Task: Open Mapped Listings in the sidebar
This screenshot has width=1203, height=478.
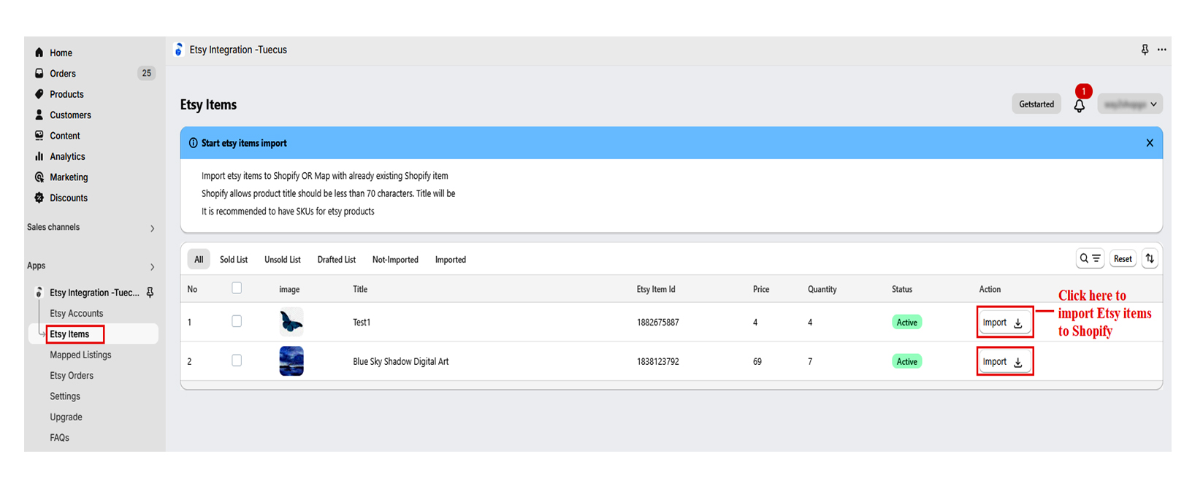Action: (80, 355)
